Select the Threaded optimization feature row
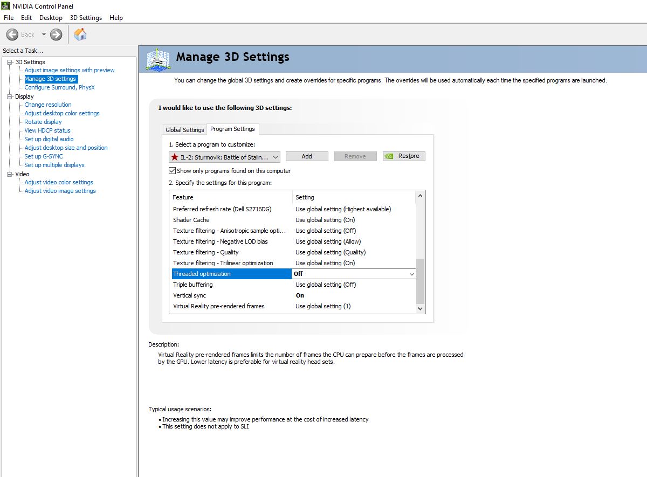The image size is (647, 477). (x=231, y=274)
